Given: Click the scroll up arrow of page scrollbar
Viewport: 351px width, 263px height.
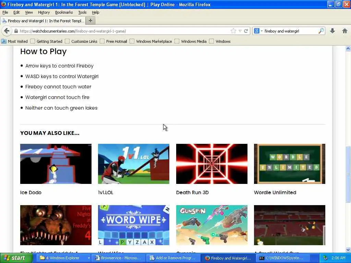Looking at the screenshot, I should click(348, 48).
